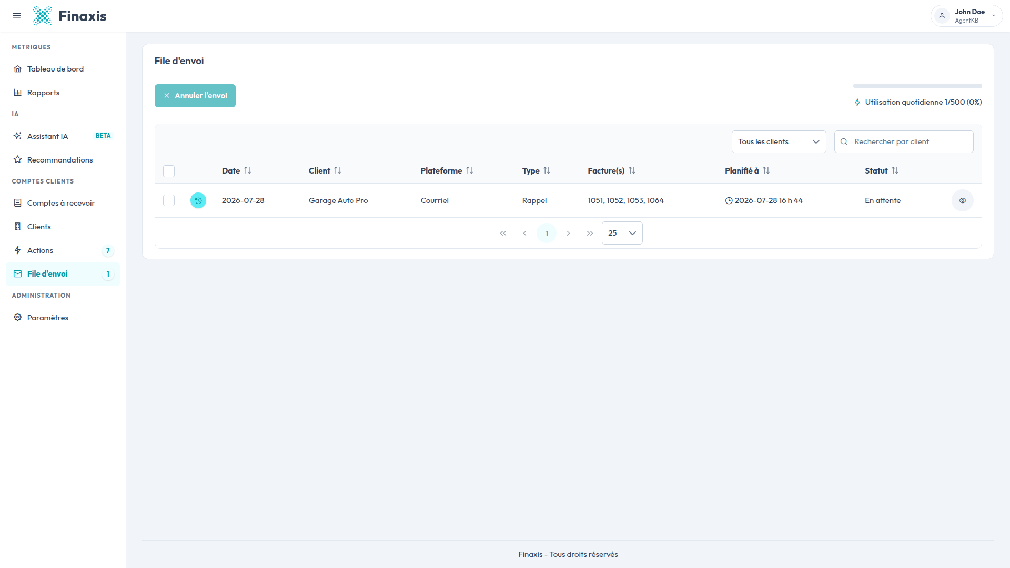View details with the eye icon

pos(963,200)
